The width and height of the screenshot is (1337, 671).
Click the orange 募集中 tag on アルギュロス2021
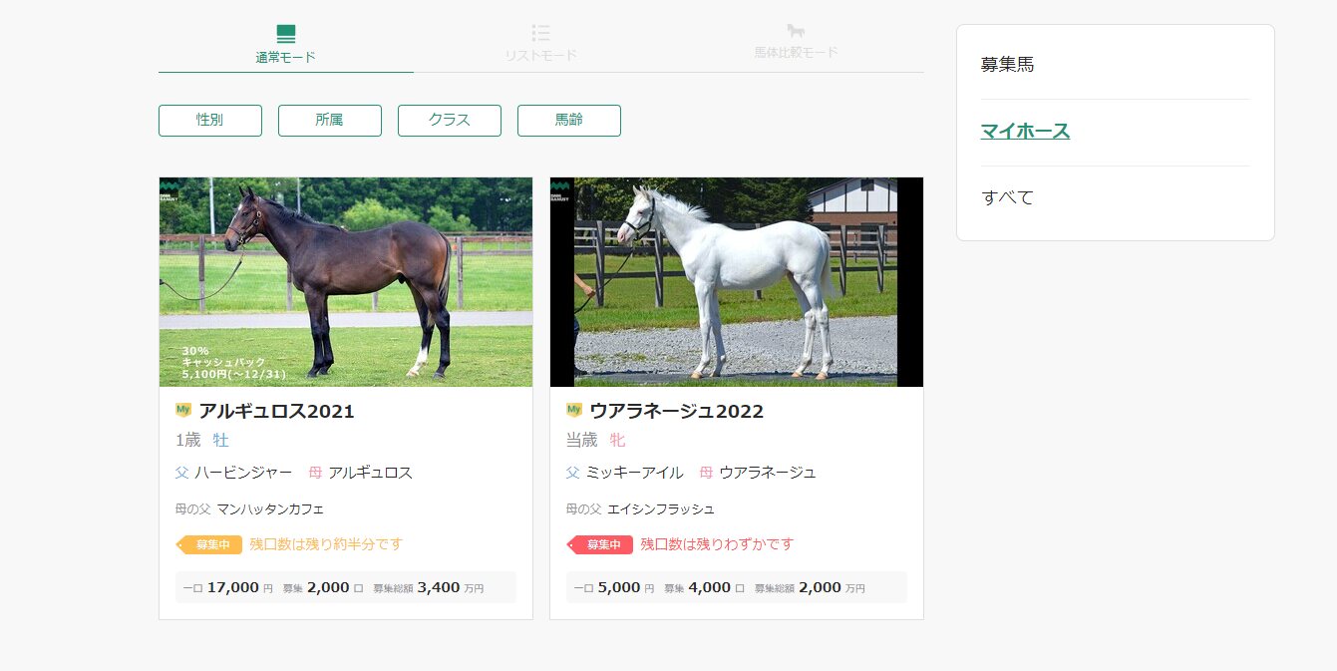tap(209, 544)
